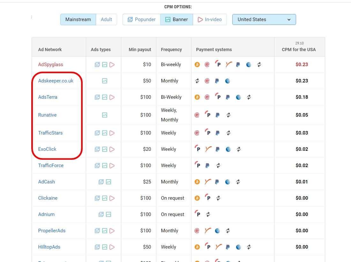Choose the In-video ad format
The width and height of the screenshot is (351, 262).
210,19
